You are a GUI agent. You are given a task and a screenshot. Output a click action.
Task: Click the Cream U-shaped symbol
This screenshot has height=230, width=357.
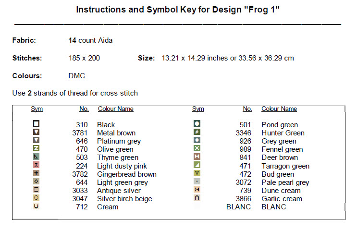pyautogui.click(x=36, y=206)
